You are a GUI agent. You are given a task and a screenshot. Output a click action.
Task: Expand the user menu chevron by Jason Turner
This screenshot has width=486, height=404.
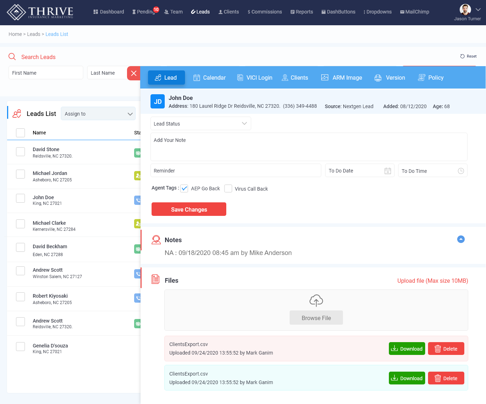(x=478, y=10)
